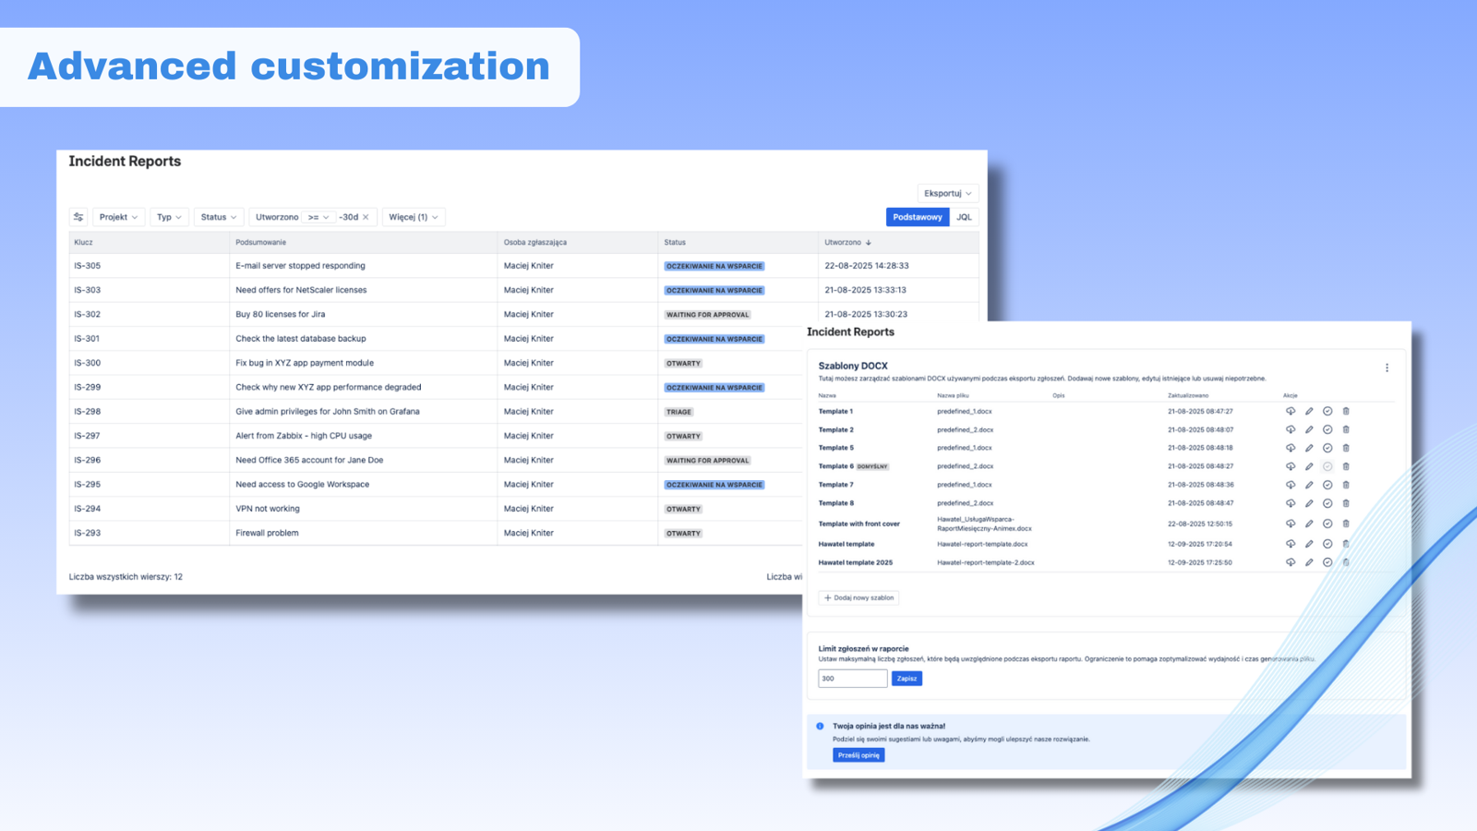Image resolution: width=1477 pixels, height=831 pixels.
Task: Mark Hawatel template as default
Action: point(1327,544)
